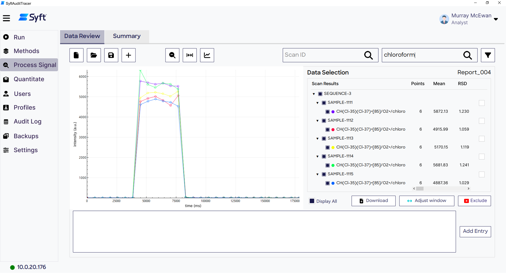Click the comment entry text box
The image size is (506, 273).
pyautogui.click(x=264, y=231)
